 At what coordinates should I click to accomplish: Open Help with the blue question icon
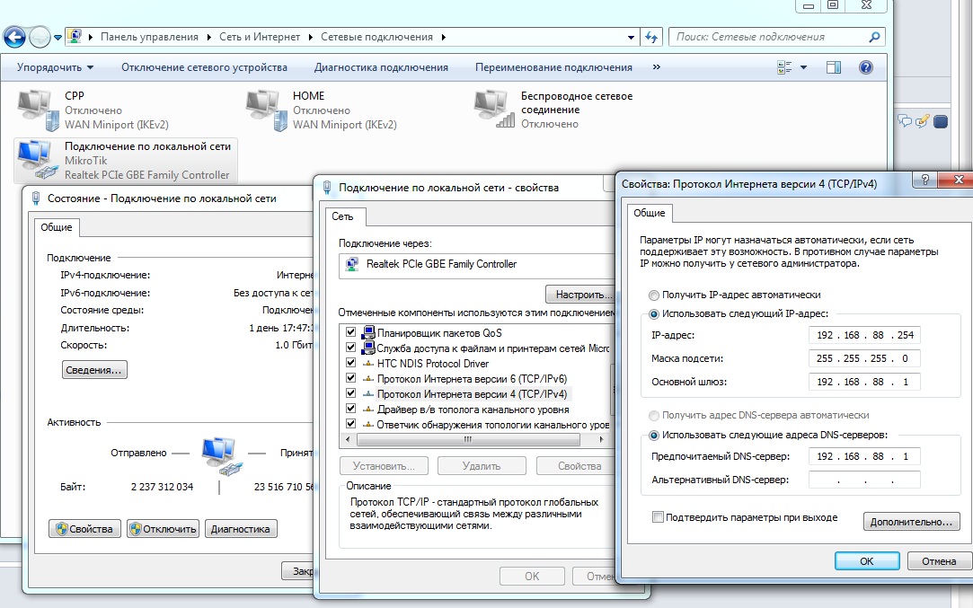[866, 67]
